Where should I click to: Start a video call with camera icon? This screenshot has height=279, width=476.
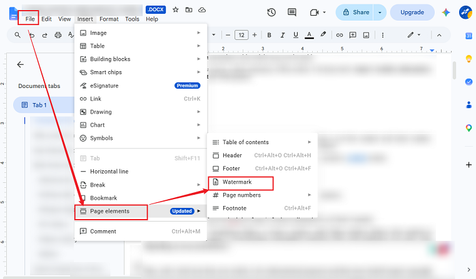pyautogui.click(x=314, y=12)
